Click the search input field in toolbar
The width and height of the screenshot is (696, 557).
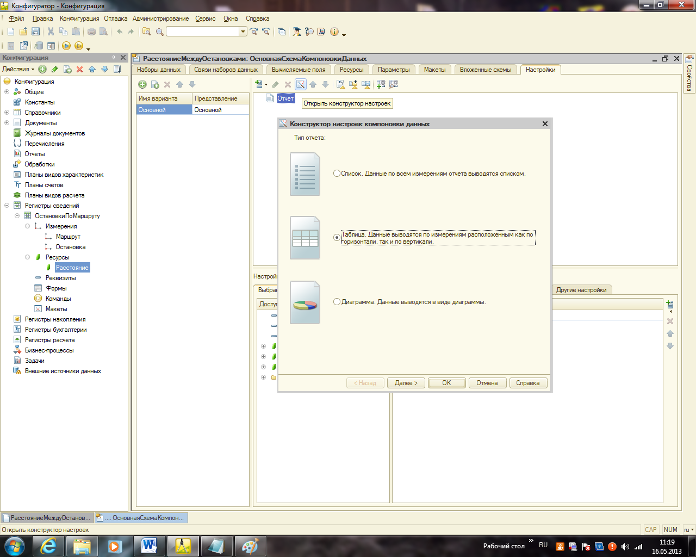(x=202, y=32)
